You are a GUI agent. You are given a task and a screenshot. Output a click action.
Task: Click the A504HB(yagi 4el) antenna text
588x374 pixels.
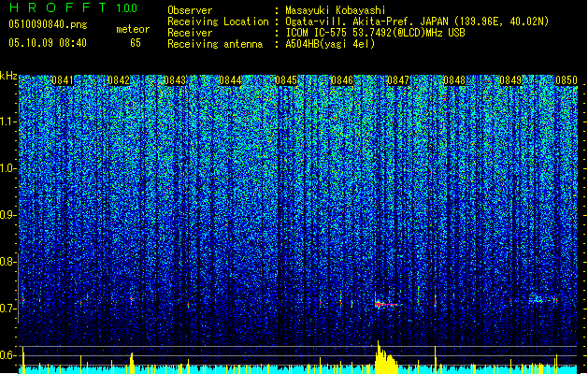pos(330,44)
